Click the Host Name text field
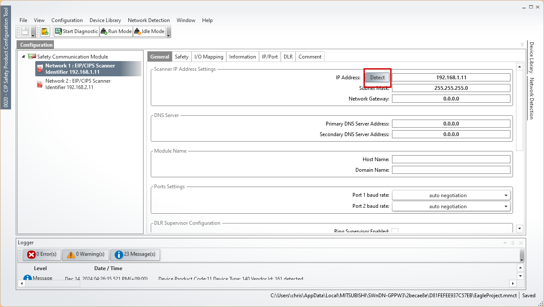544x307 pixels. (451, 159)
